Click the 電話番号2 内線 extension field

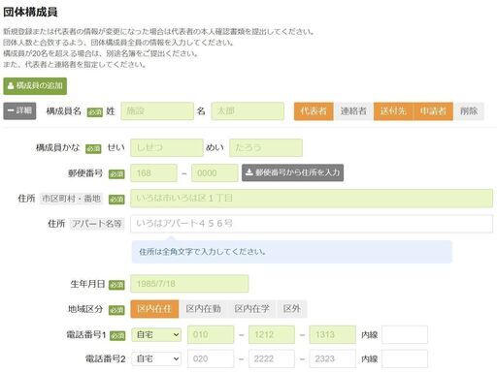pos(405,358)
